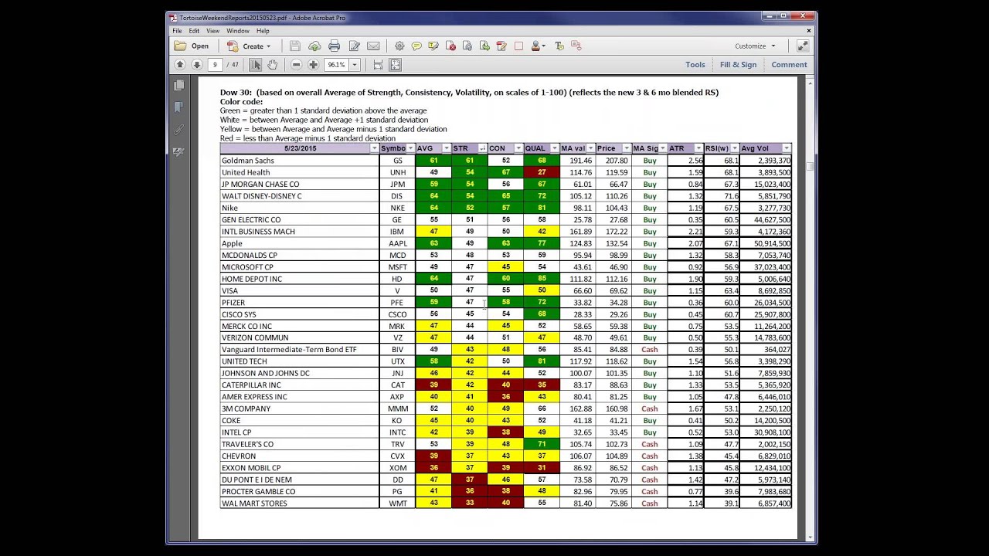The height and width of the screenshot is (556, 989).
Task: Click the Open folder icon
Action: (180, 46)
